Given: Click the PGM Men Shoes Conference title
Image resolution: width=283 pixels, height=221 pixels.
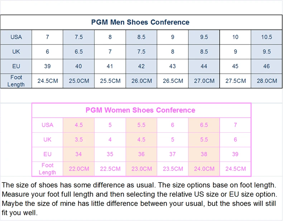Looking at the screenshot, I should tap(140, 22).
